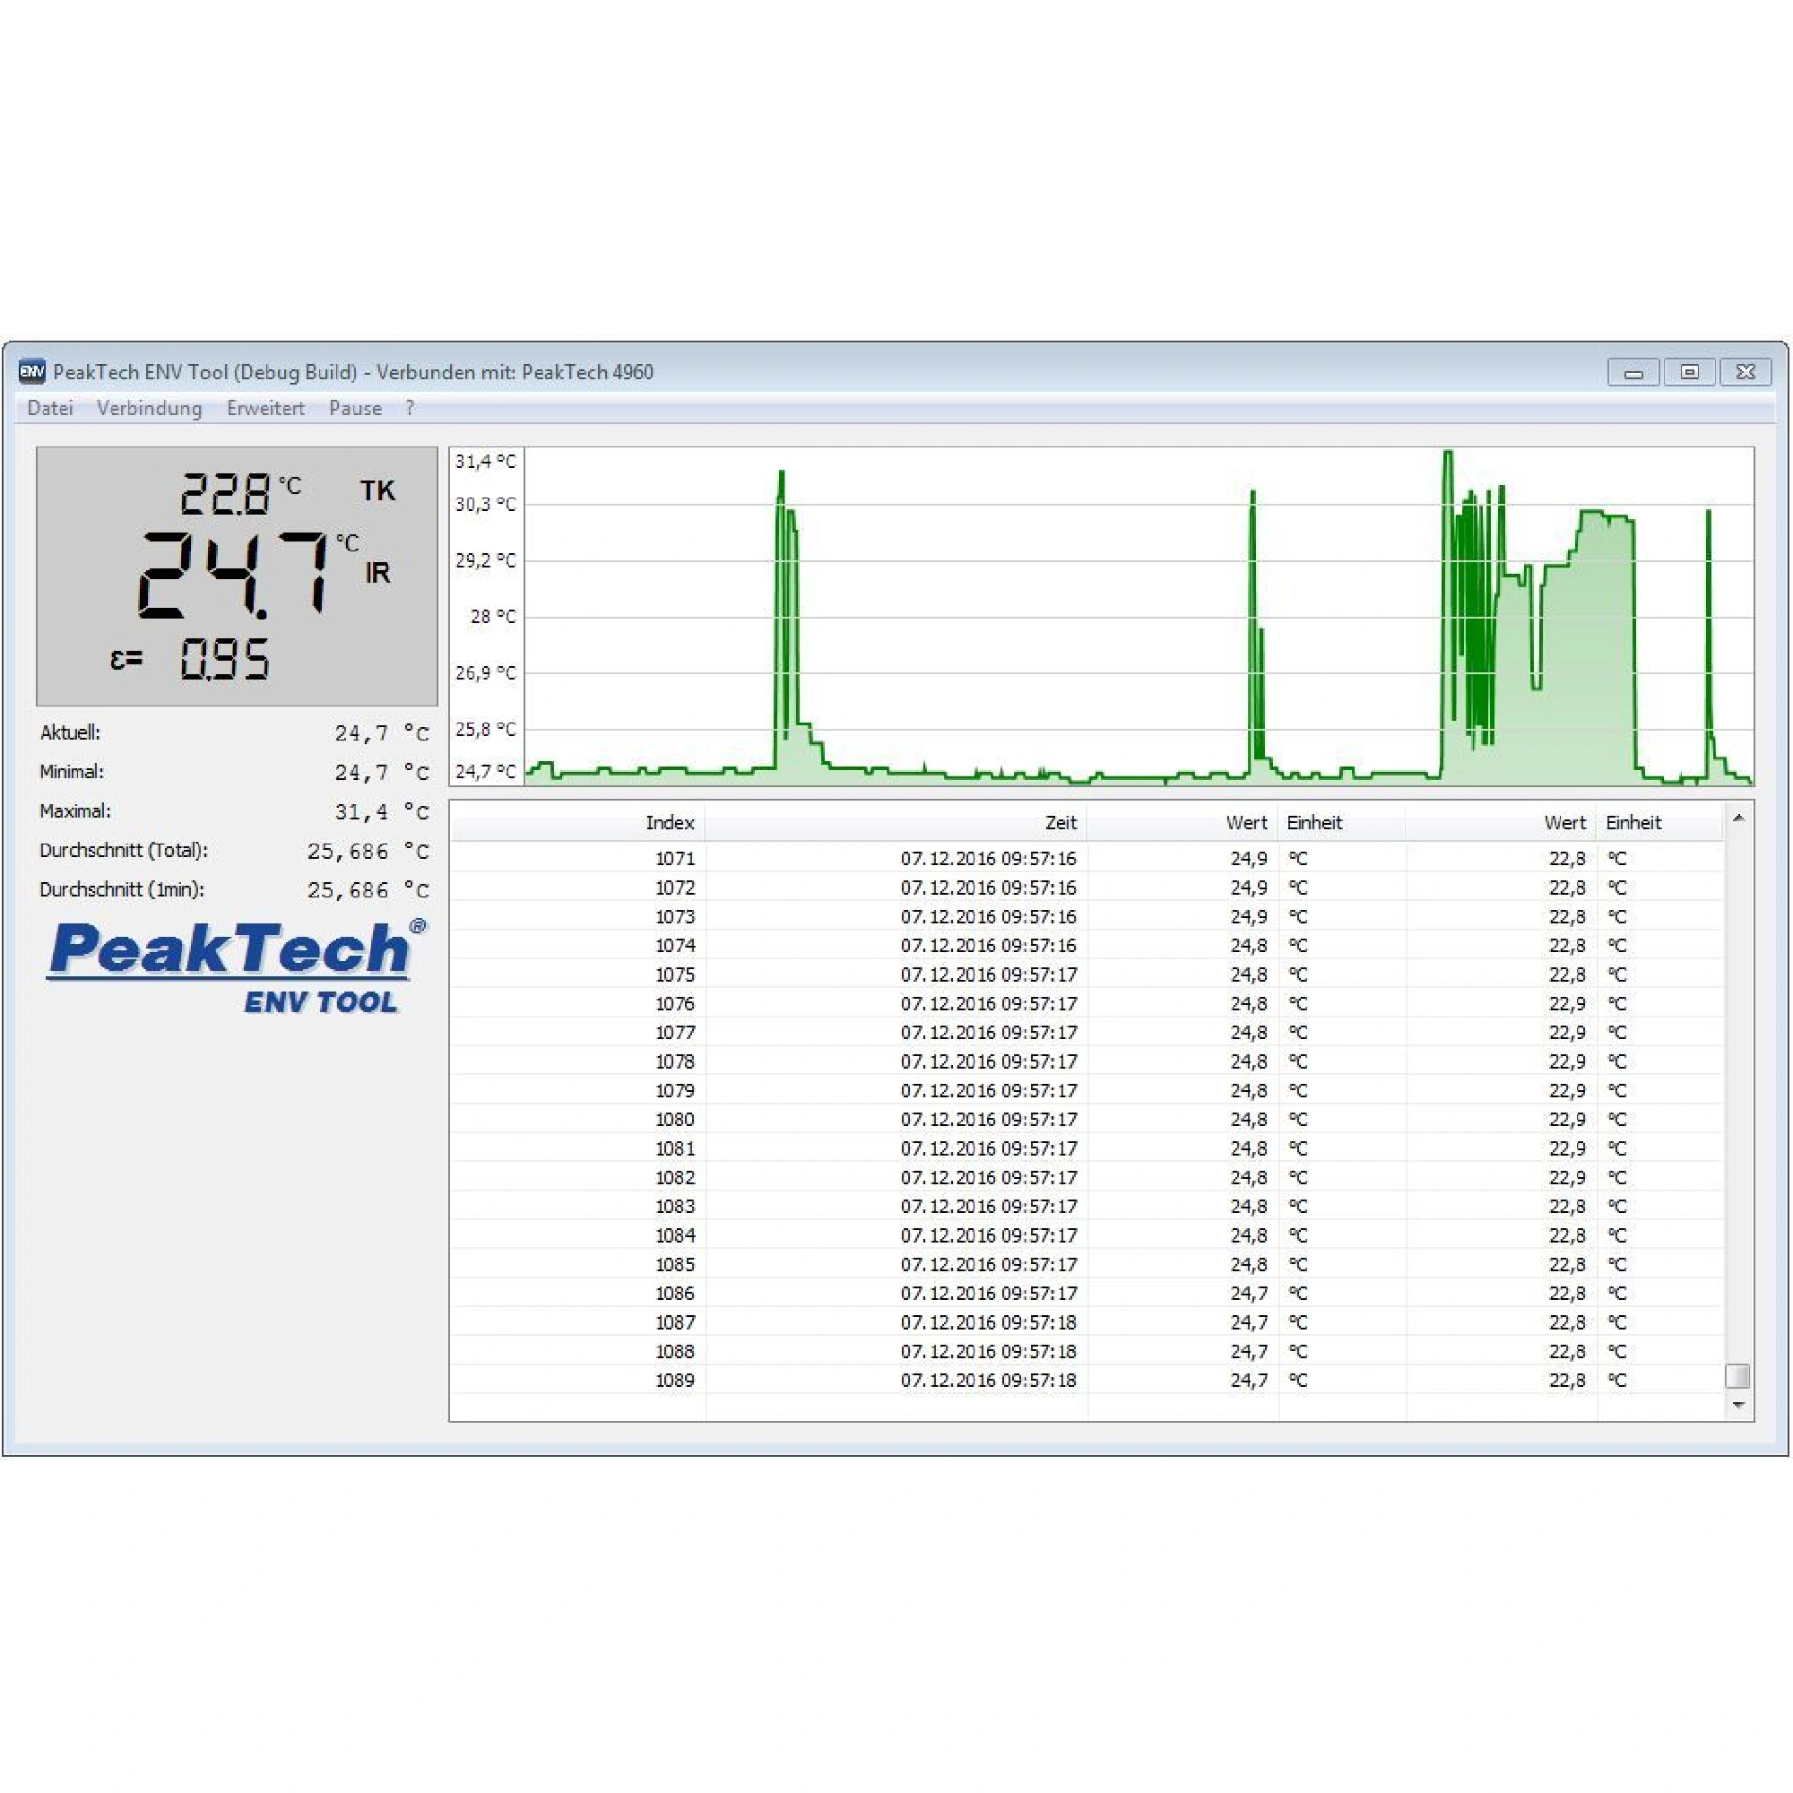This screenshot has width=1793, height=1793.
Task: Click the large 24.7 IR display reading
Action: click(234, 576)
